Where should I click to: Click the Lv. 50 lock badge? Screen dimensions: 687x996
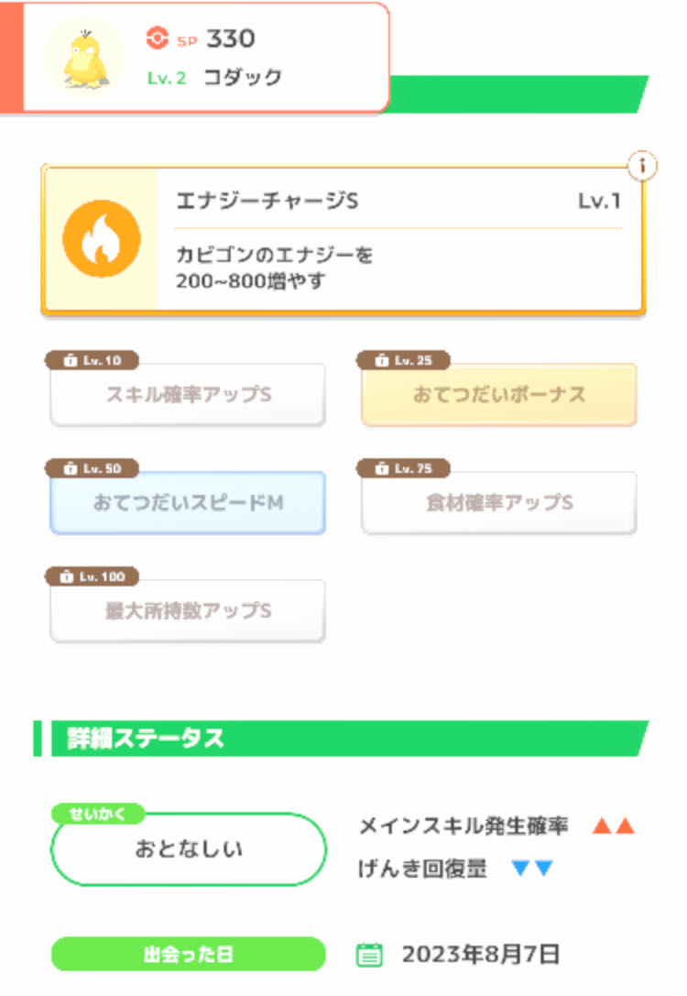pyautogui.click(x=92, y=469)
